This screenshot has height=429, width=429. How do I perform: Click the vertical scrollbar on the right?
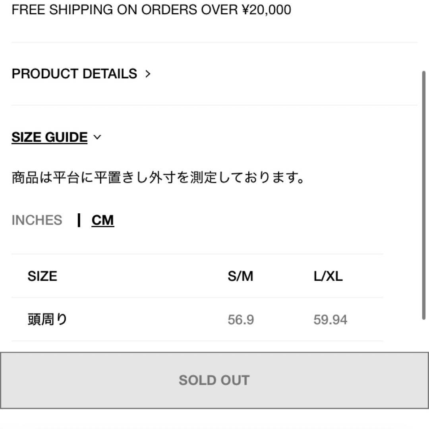click(x=423, y=195)
